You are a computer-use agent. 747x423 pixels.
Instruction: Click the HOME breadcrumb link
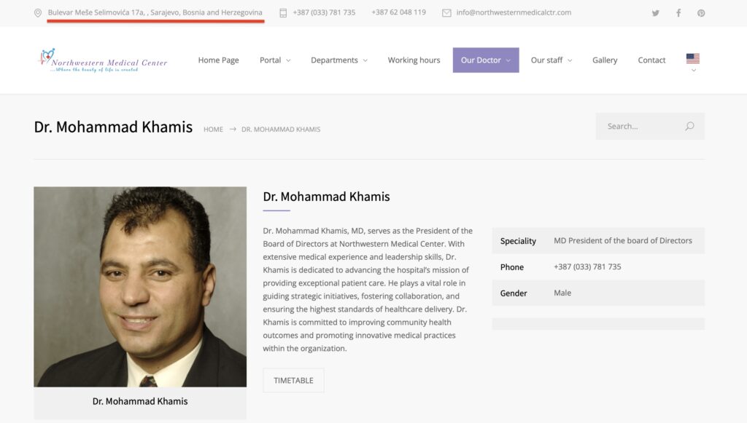pos(213,130)
